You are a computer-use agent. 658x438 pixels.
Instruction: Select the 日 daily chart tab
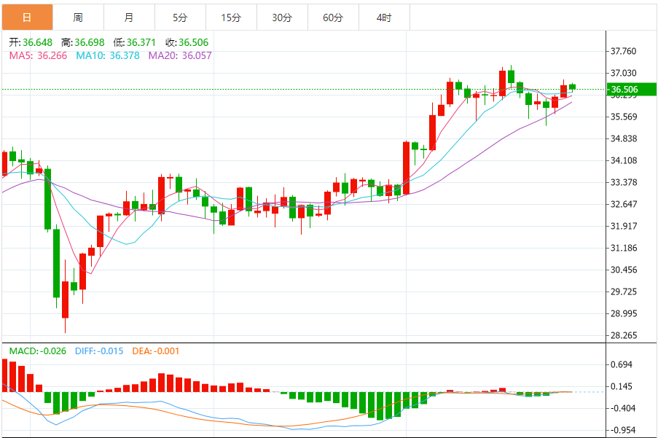coord(27,17)
